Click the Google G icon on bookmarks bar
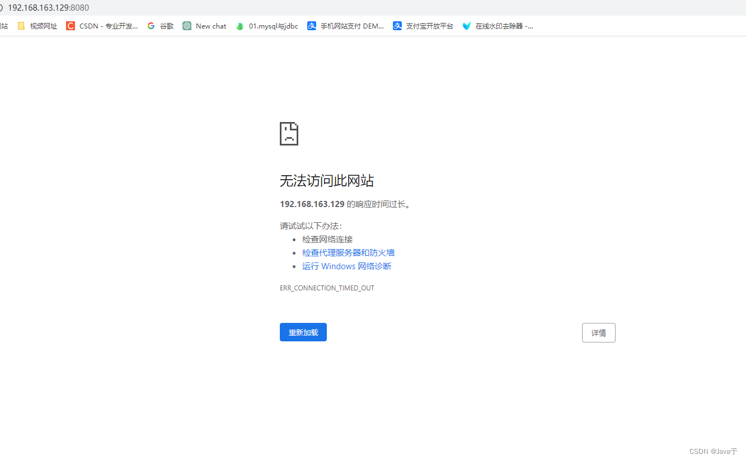746x460 pixels. tap(150, 26)
